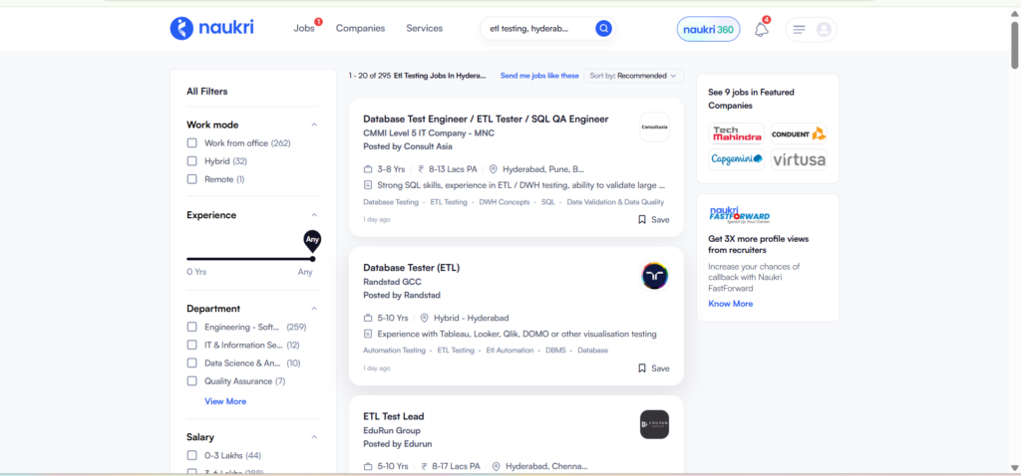Open the hamburger profile menu icon
Image resolution: width=1021 pixels, height=476 pixels.
[x=800, y=29]
